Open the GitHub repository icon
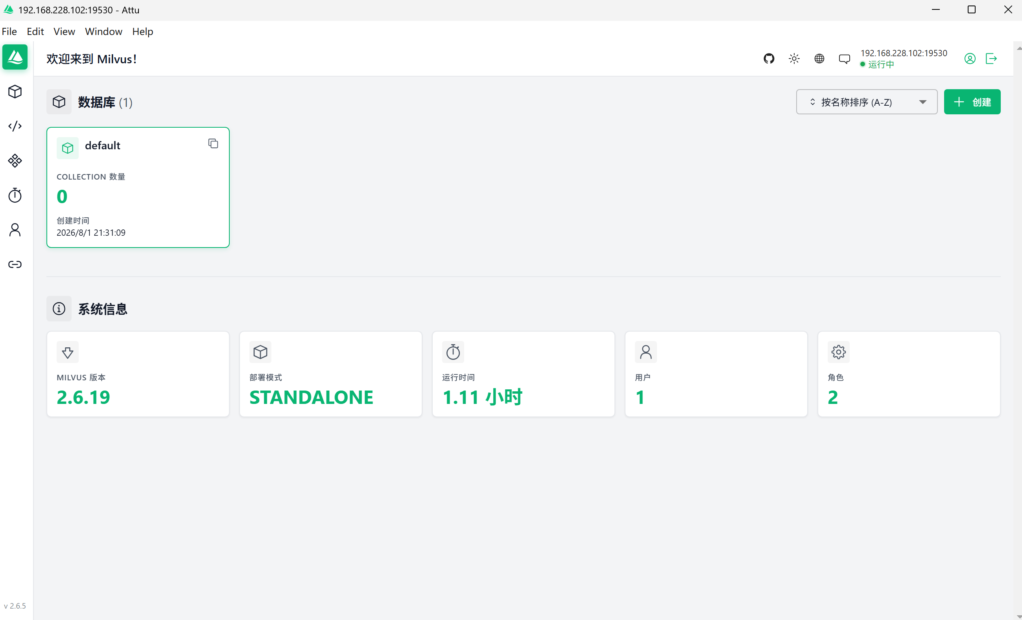Viewport: 1022px width, 620px height. click(769, 59)
